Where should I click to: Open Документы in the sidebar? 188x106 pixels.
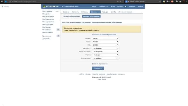(x=46, y=39)
